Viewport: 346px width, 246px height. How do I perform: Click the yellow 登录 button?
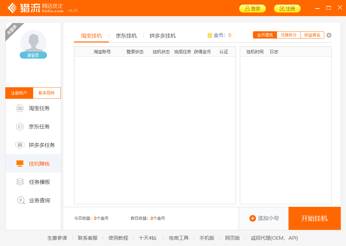252,9
